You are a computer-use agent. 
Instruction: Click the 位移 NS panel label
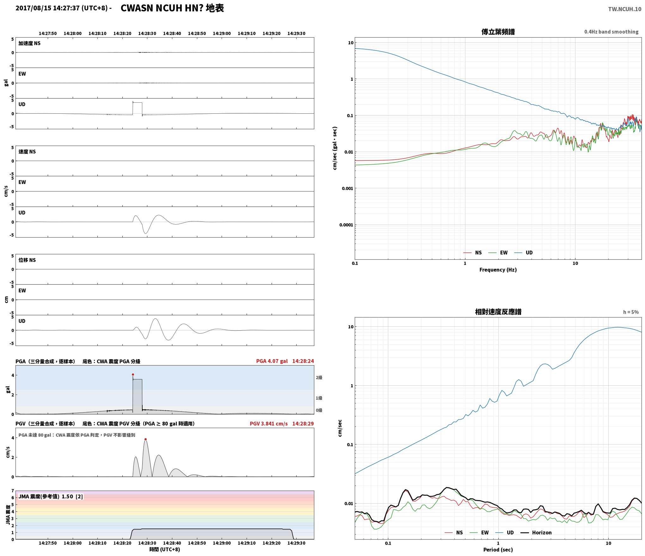(27, 260)
